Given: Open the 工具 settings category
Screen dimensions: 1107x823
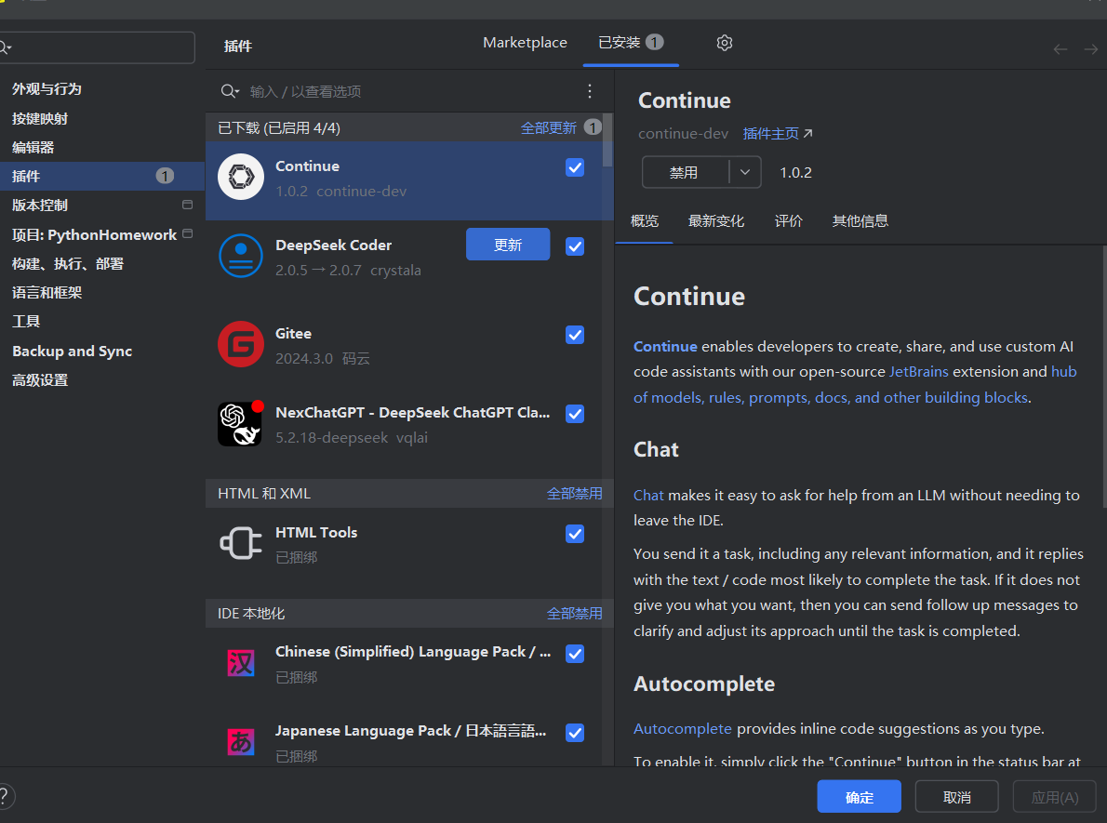Looking at the screenshot, I should click(25, 321).
